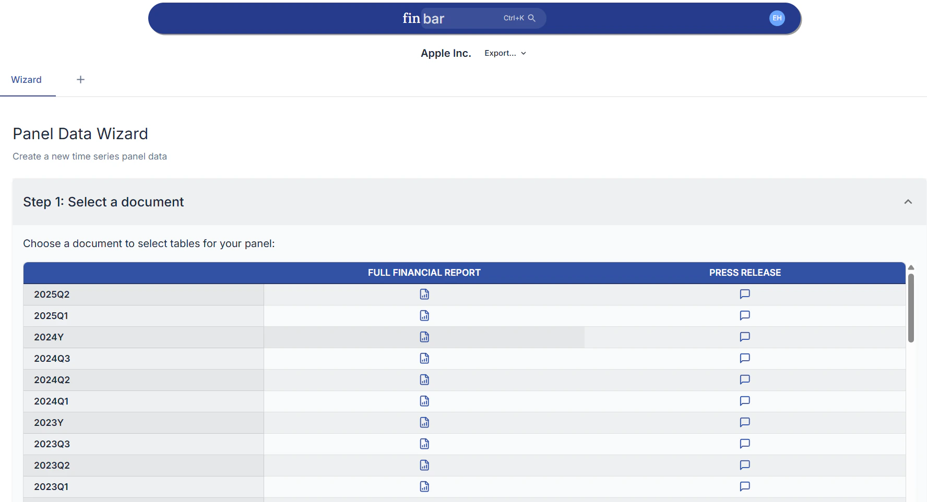Select the 2023Q1 press release icon

[745, 486]
